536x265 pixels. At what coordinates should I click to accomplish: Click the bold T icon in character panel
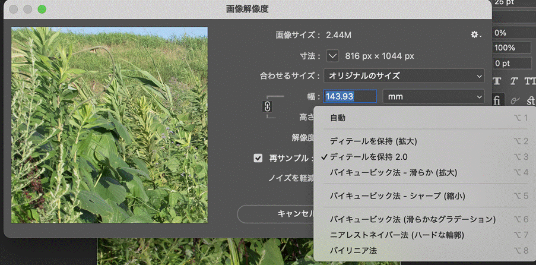pyautogui.click(x=497, y=81)
